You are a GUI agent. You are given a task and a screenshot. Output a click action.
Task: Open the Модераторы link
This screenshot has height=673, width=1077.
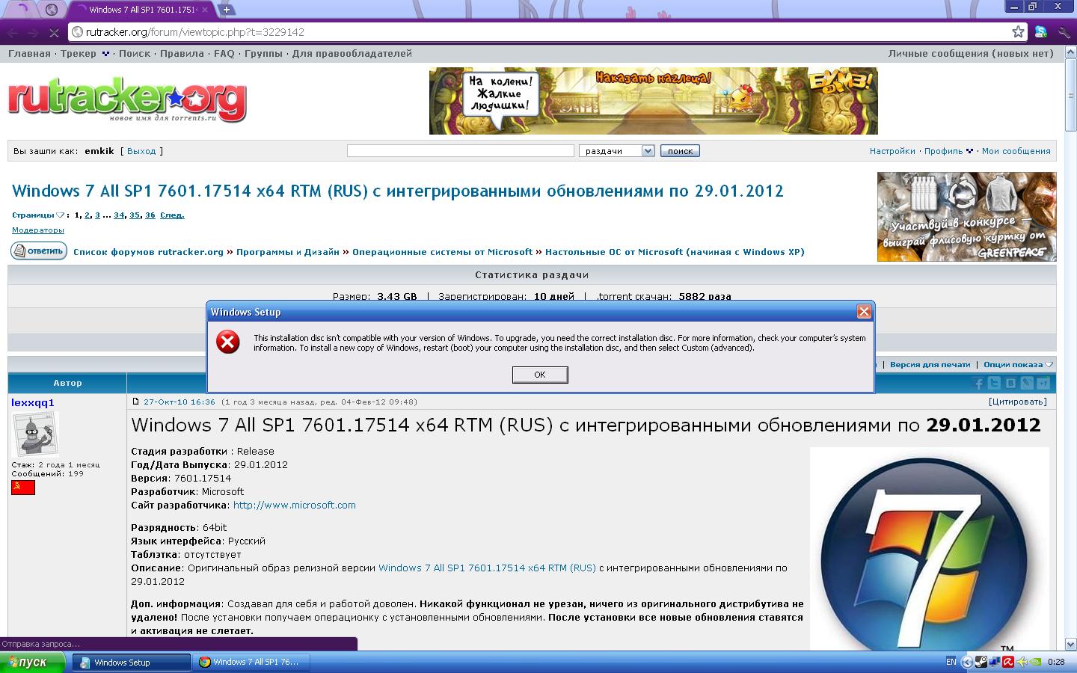[38, 230]
